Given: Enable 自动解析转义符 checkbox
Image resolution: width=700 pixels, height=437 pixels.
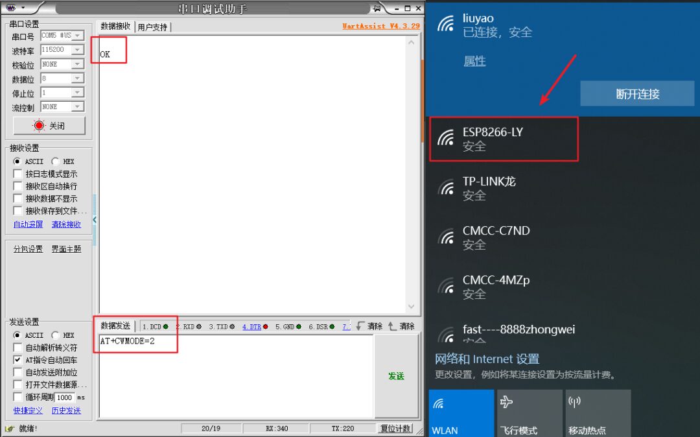Looking at the screenshot, I should pyautogui.click(x=18, y=348).
